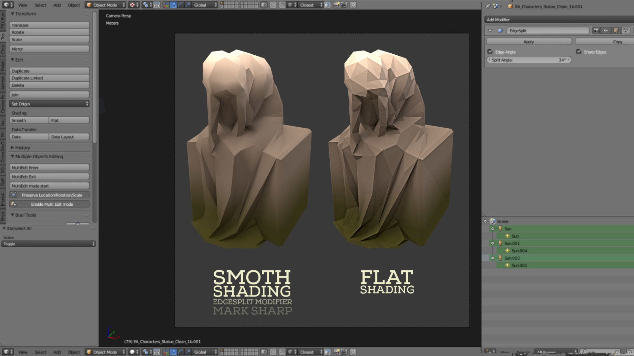634x356 pixels.
Task: Click the Sun.004 lamp data icon
Action: click(507, 251)
